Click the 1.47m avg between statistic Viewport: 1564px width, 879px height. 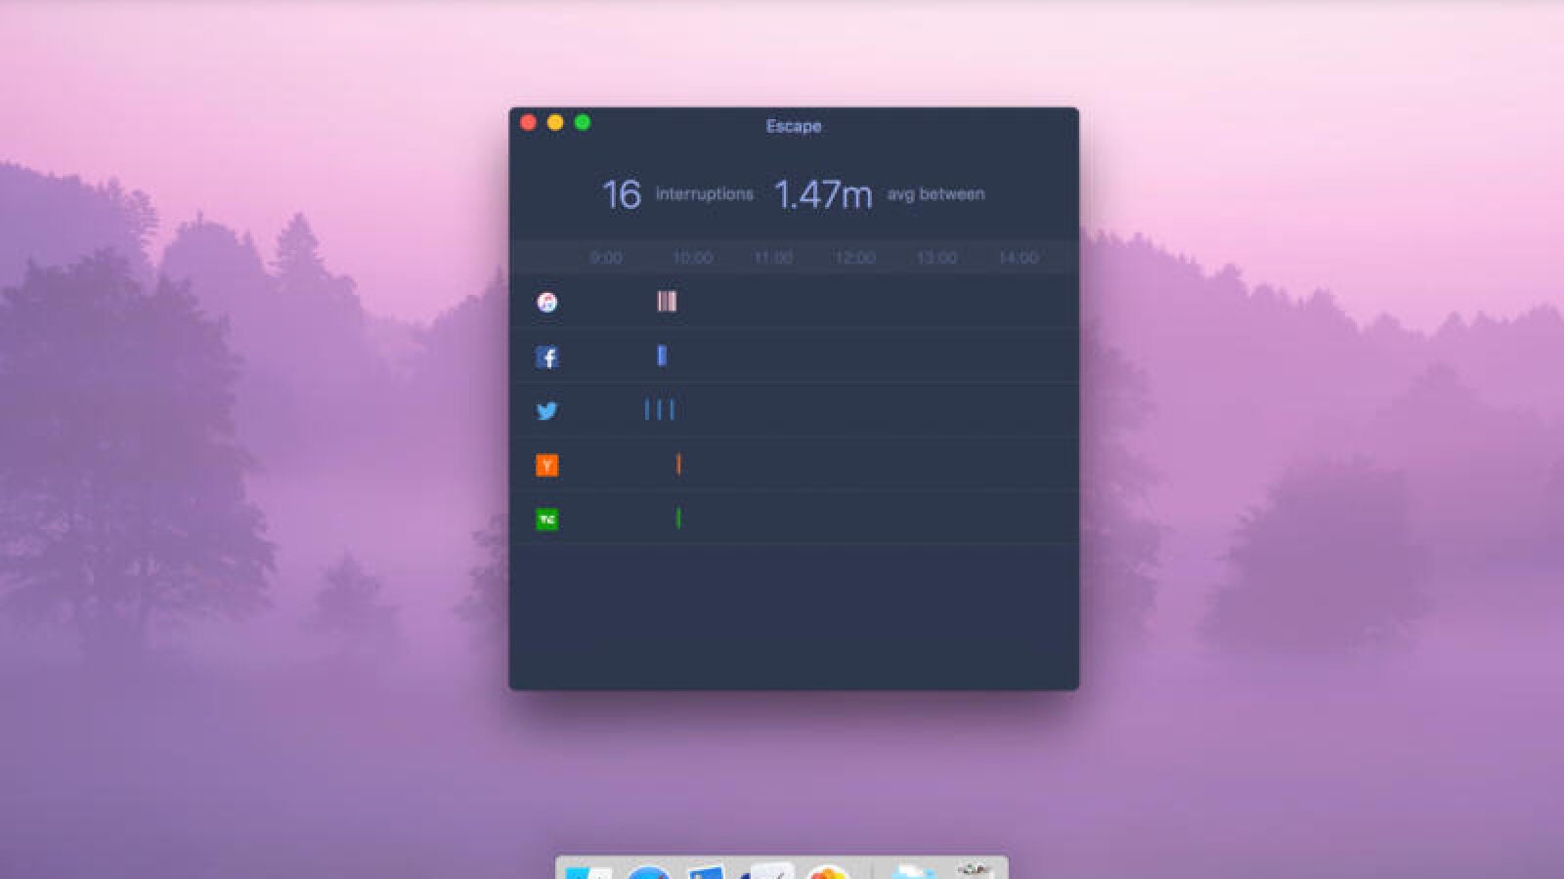(823, 194)
